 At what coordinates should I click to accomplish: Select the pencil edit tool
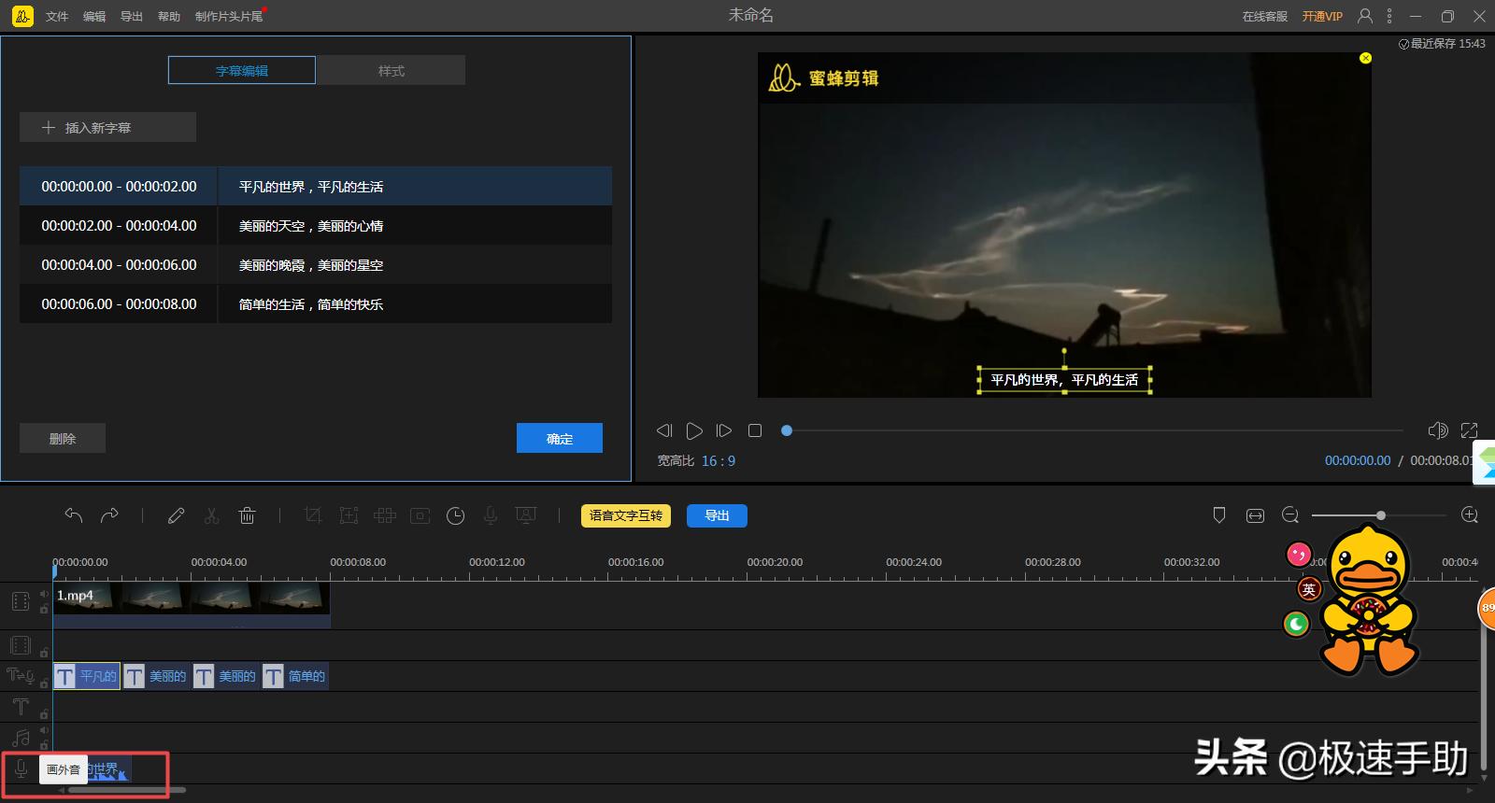[x=176, y=515]
